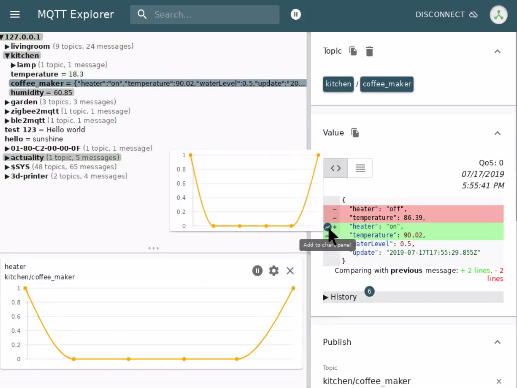Viewport: 517px width, 388px height.
Task: Collapse the Topic section chevron
Action: [x=497, y=51]
